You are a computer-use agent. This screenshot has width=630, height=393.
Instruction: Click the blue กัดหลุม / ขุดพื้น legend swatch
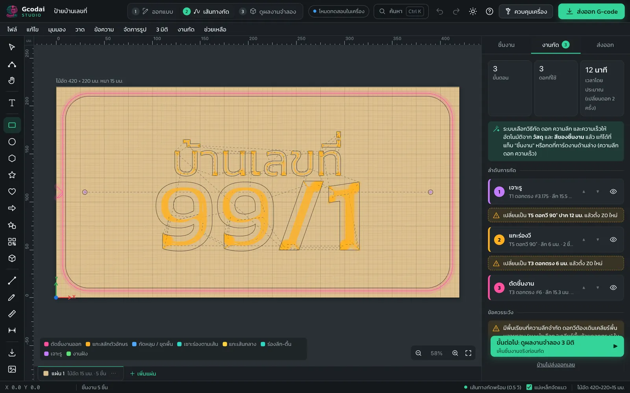134,344
